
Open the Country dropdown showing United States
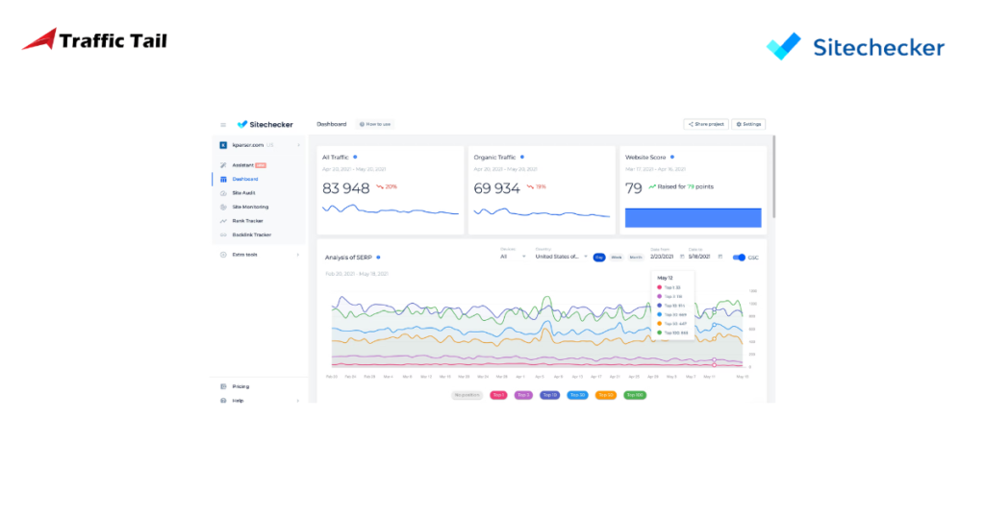pos(559,257)
